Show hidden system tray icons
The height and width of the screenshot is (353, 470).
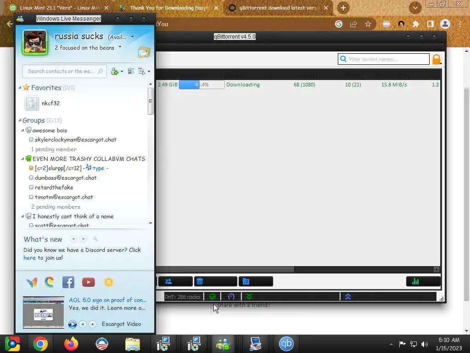[391, 344]
